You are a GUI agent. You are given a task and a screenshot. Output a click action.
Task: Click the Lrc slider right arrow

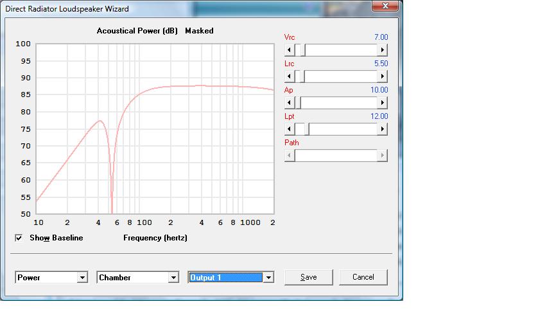[x=382, y=76]
